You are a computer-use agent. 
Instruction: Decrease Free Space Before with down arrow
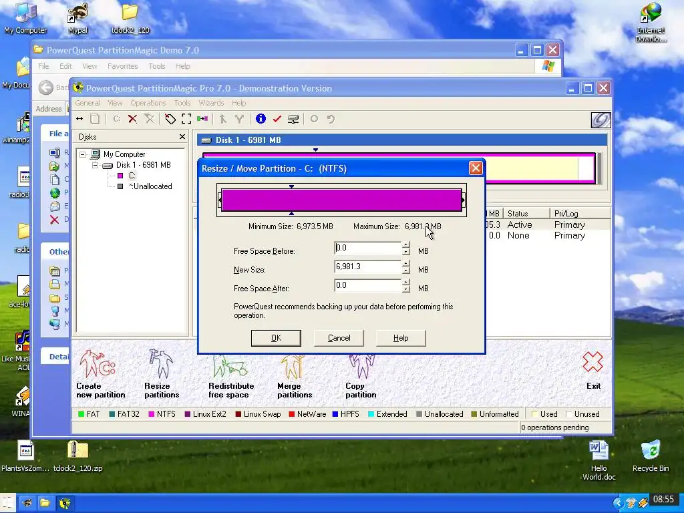(x=406, y=252)
